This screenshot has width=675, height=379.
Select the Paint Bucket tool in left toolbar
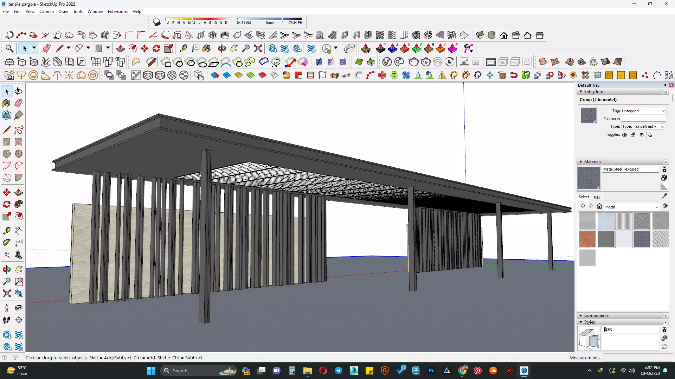(x=6, y=103)
